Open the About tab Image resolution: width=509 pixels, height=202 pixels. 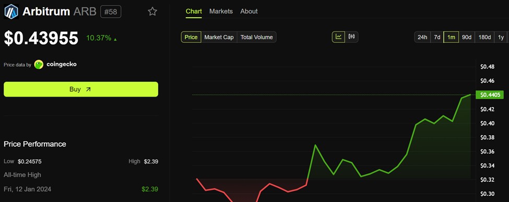coord(248,11)
